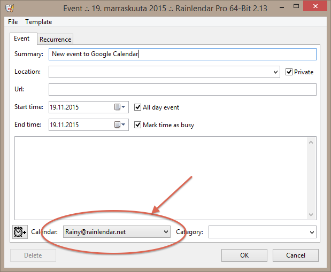Image resolution: width=331 pixels, height=272 pixels.
Task: Click the Cancel button
Action: [296, 255]
